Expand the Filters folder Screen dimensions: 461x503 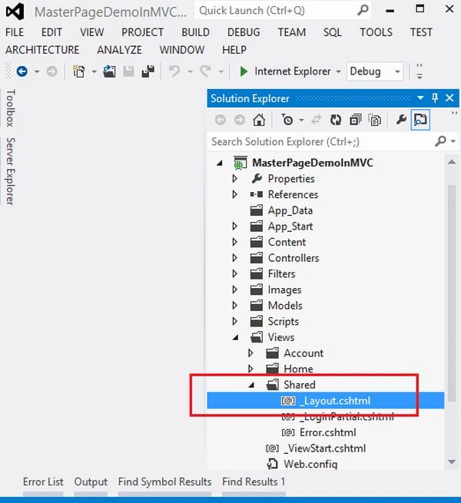pyautogui.click(x=234, y=273)
